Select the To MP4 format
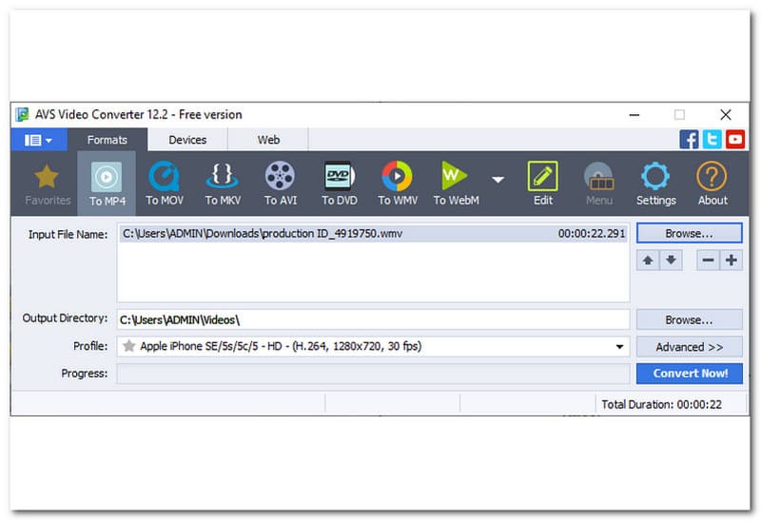 click(107, 183)
